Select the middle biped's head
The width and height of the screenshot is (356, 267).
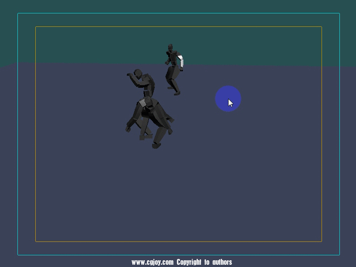[138, 73]
